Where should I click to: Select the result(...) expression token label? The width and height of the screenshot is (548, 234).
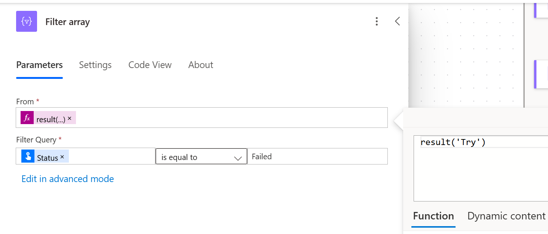click(51, 120)
